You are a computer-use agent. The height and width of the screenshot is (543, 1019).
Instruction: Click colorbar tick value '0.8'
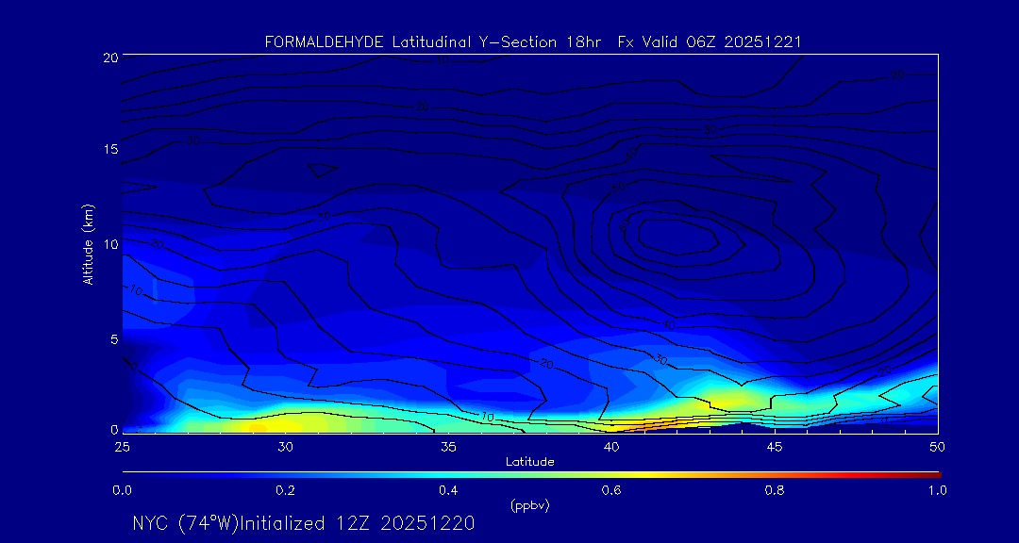coord(775,490)
